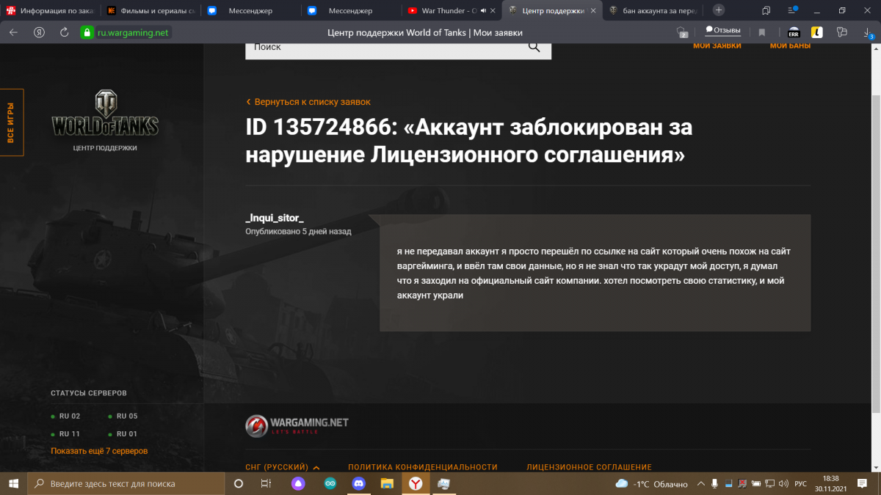Open the yellow extension icon in toolbar

[817, 32]
